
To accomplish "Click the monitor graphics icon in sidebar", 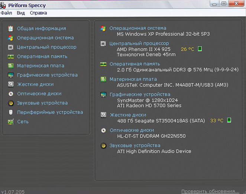I will pyautogui.click(x=10, y=75).
